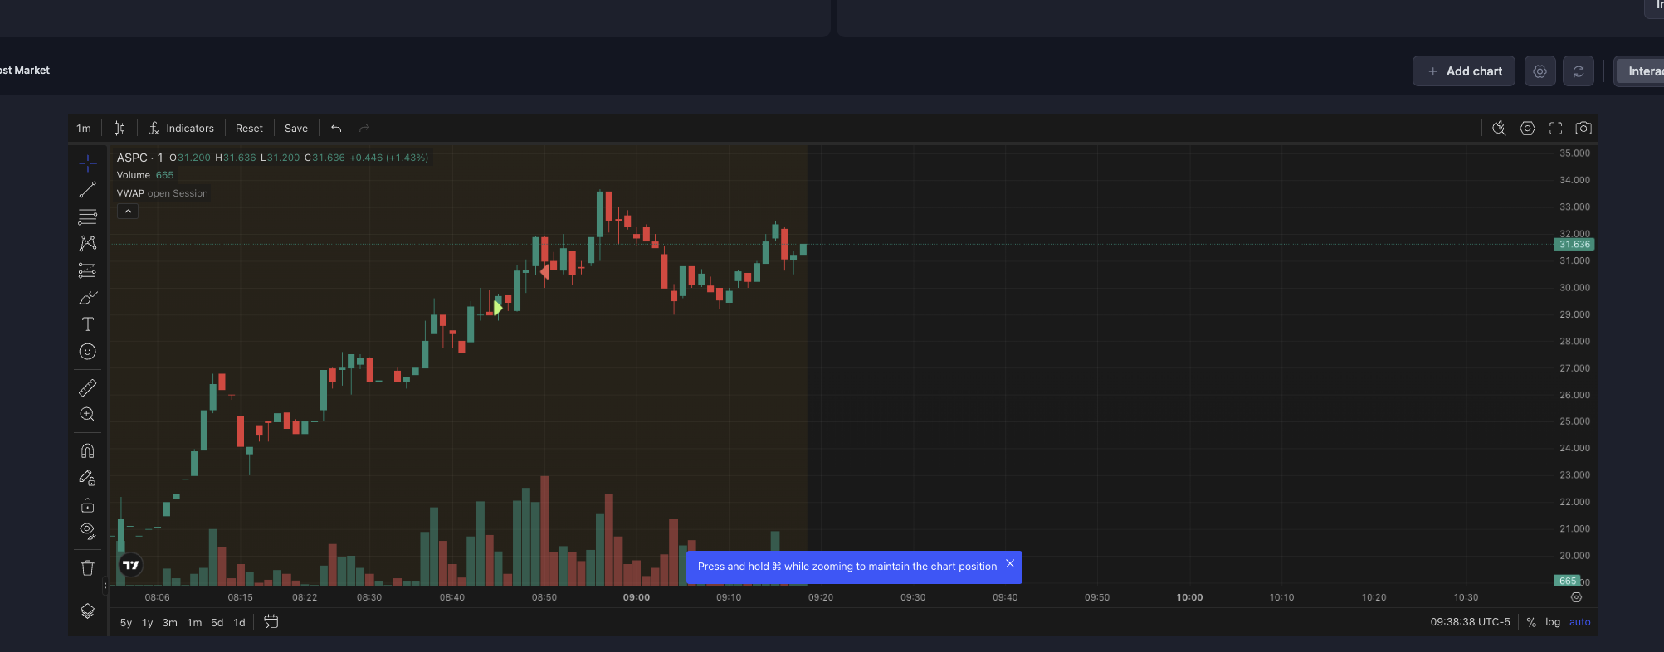Dismiss the zoom hint notification

coord(1010,564)
